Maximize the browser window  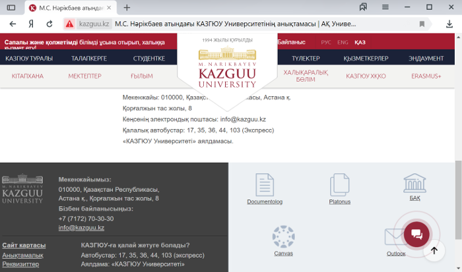tap(429, 7)
